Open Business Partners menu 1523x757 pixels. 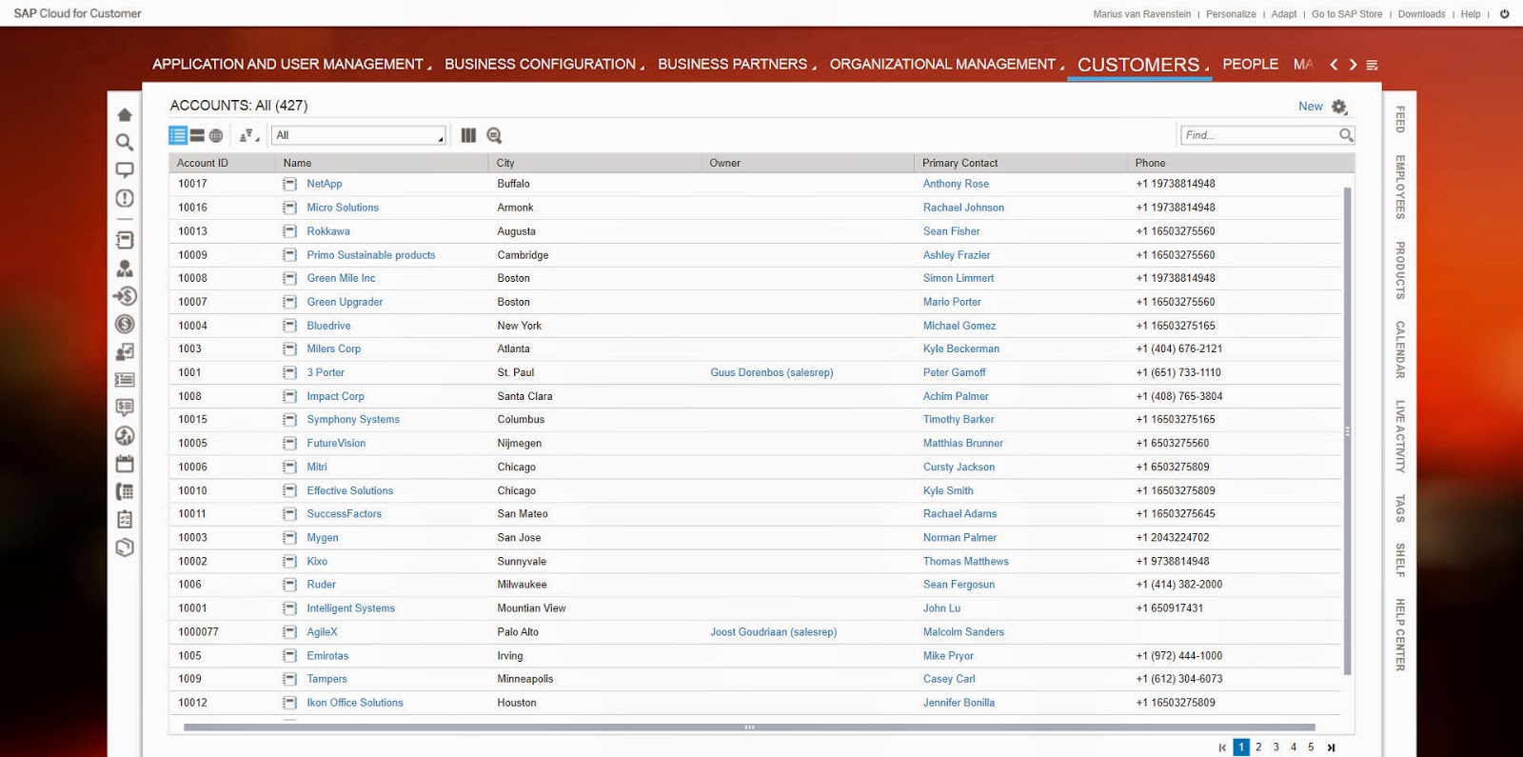pos(737,64)
